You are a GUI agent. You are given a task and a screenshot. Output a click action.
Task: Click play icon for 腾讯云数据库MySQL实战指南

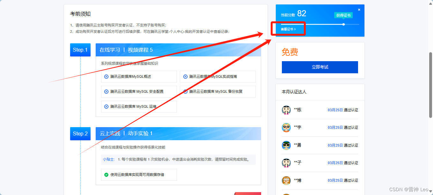185,76
